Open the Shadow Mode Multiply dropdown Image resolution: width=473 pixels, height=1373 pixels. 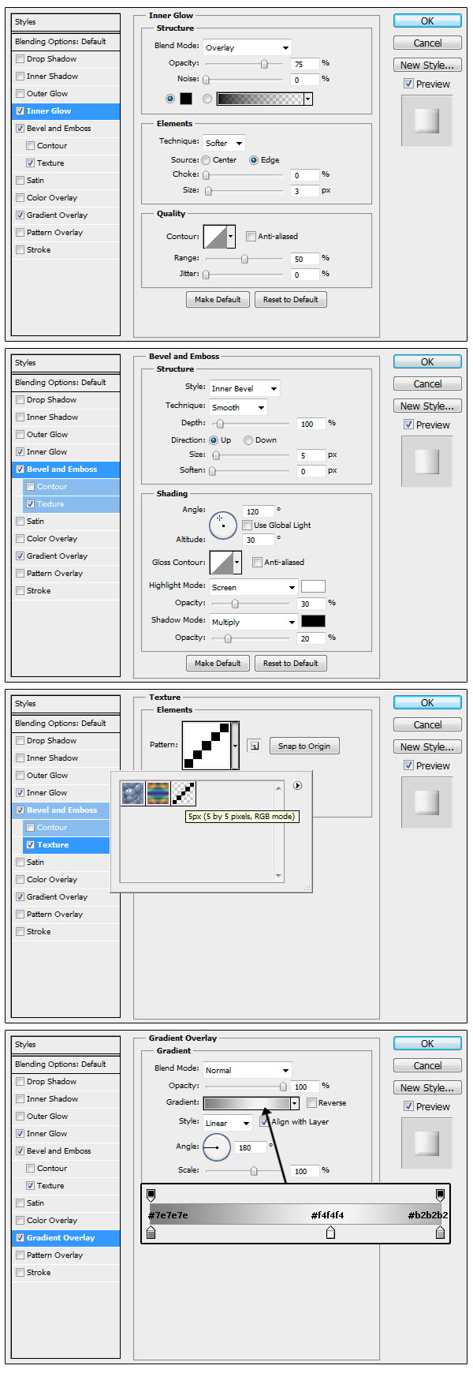pos(253,622)
